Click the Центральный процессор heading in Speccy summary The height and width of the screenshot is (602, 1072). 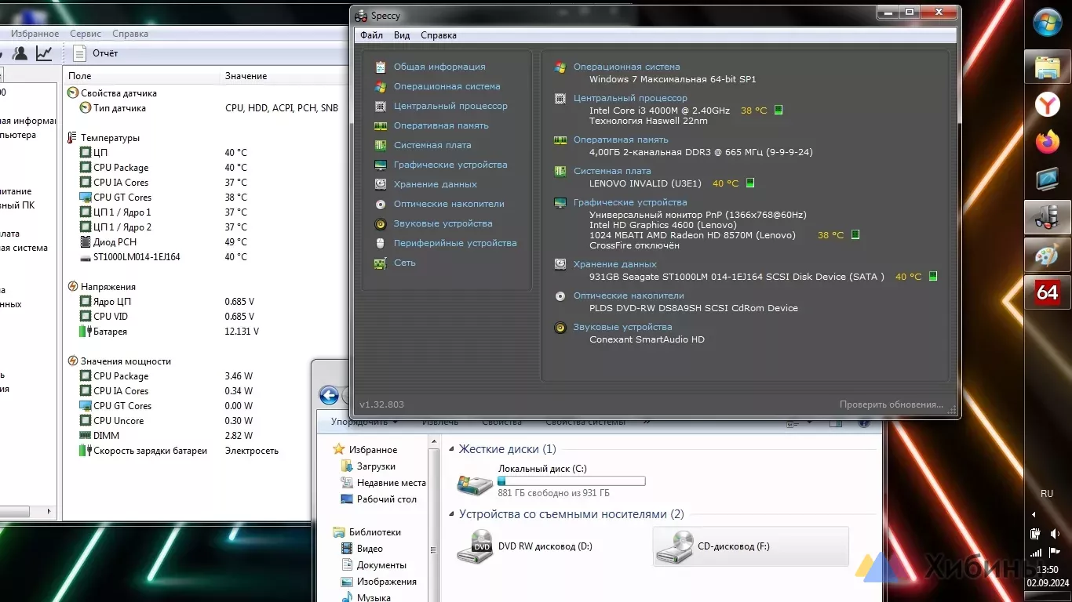630,98
